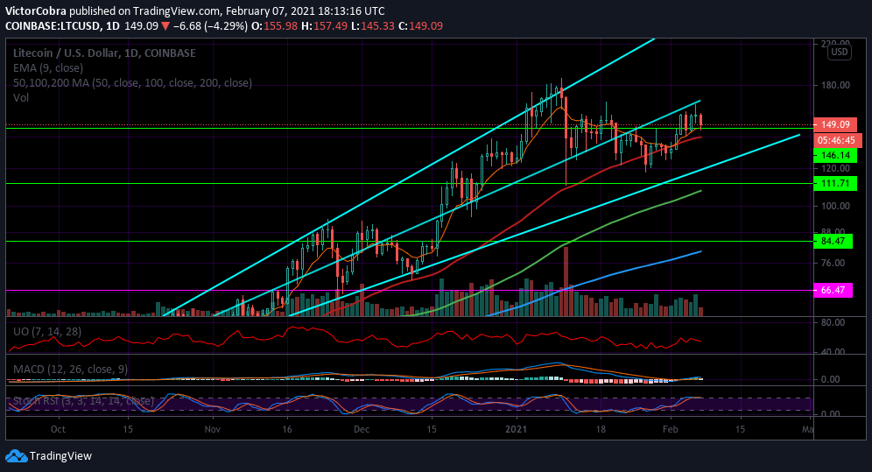This screenshot has height=472, width=872.
Task: Click the UO (7, 14, 28) indicator label
Action: (x=47, y=332)
